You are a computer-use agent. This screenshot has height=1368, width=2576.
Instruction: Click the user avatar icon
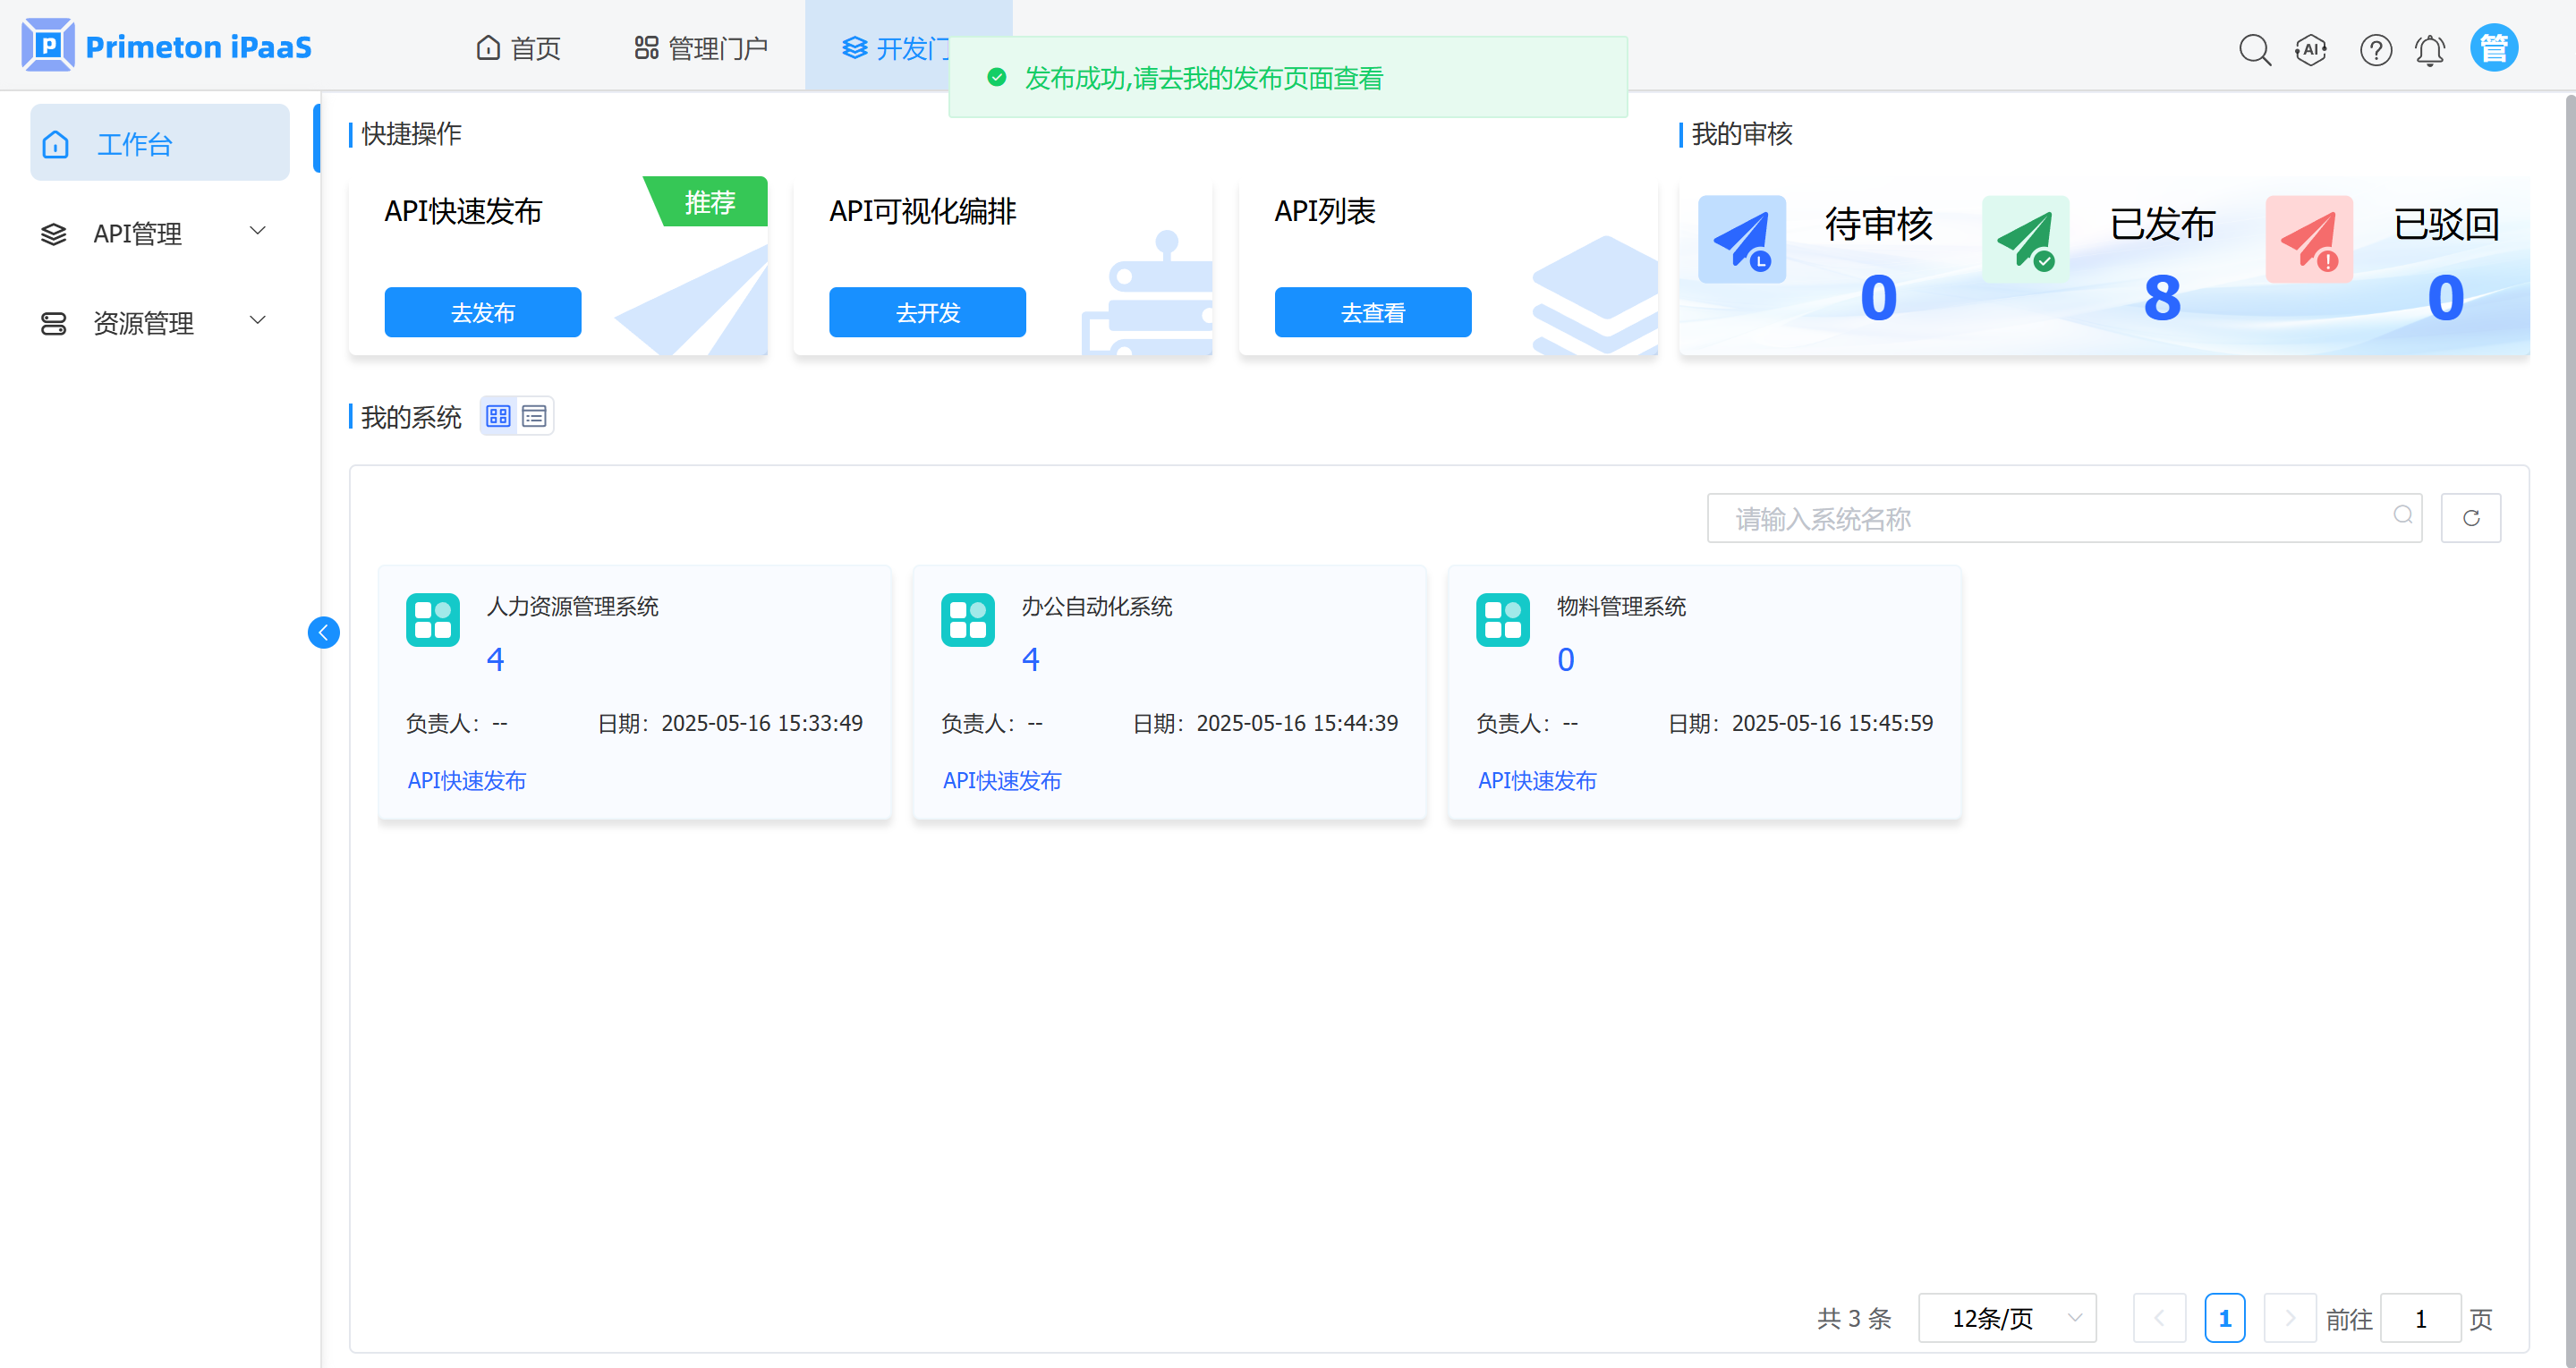click(2494, 48)
